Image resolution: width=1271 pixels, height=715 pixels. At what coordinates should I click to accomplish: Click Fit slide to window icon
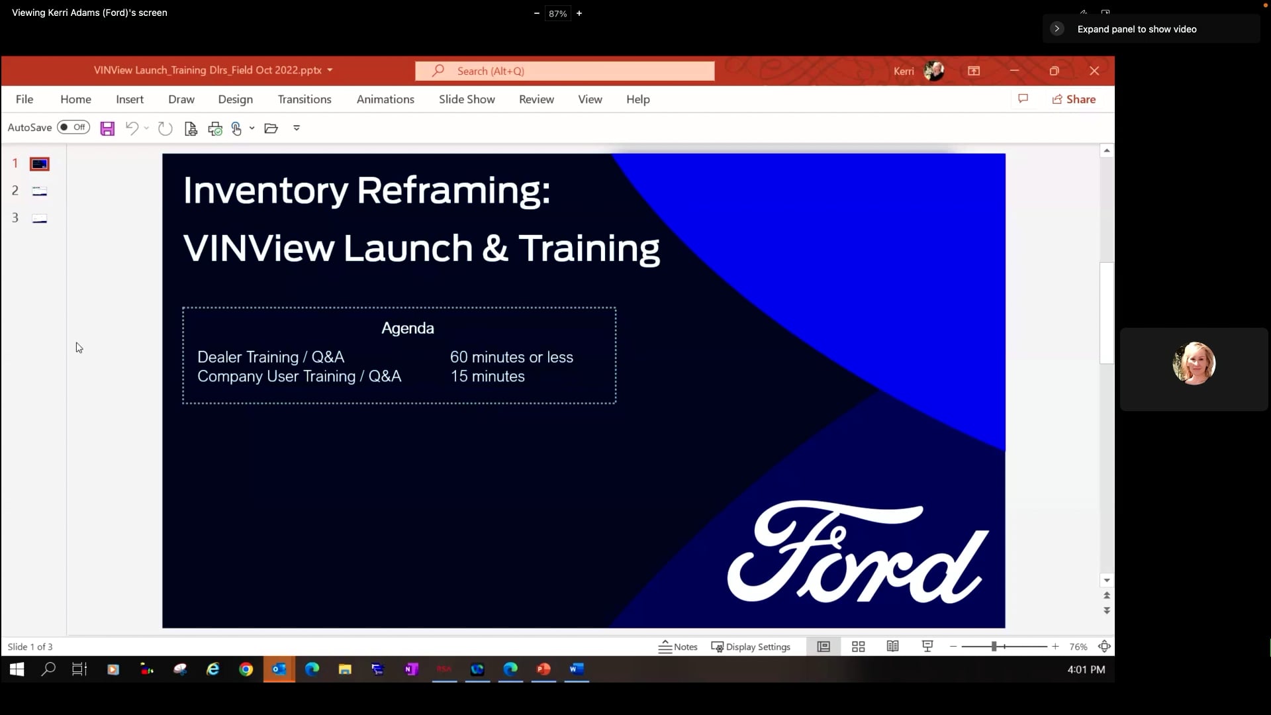[x=1104, y=647]
